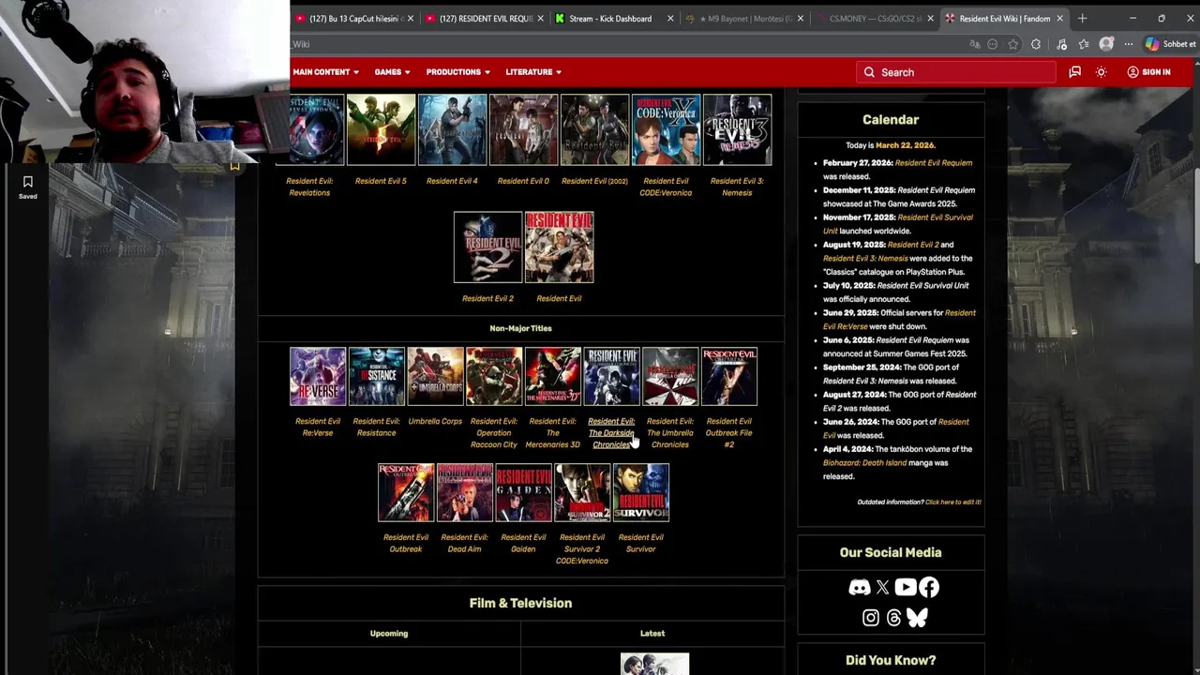Open the Resident Evil 3: Nemesis cover thumbnail

pyautogui.click(x=737, y=129)
